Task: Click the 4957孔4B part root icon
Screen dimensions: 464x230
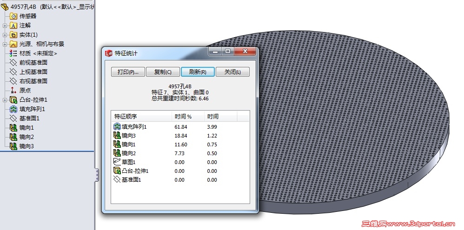Action: click(5, 7)
